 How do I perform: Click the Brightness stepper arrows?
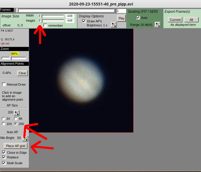point(114,25)
